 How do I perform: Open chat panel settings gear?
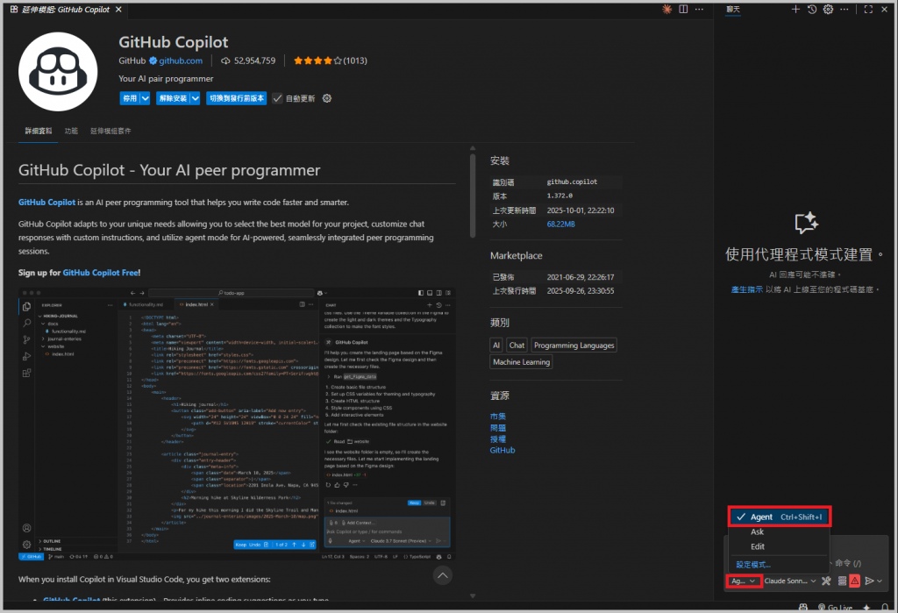[x=828, y=9]
